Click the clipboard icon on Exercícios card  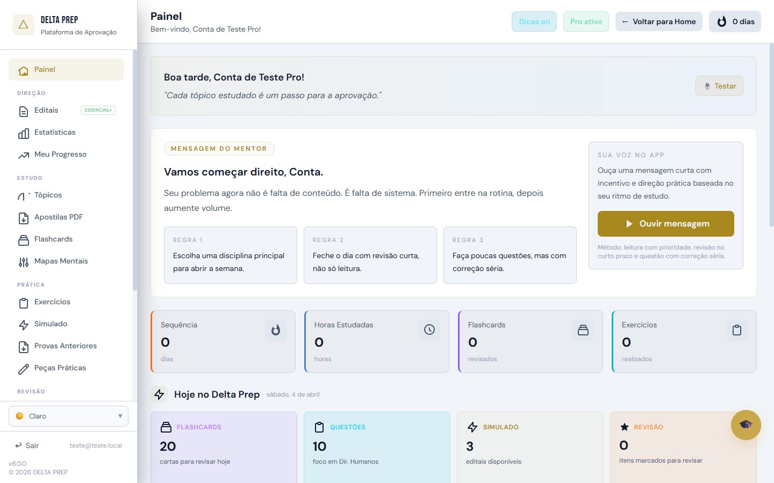[x=736, y=330]
